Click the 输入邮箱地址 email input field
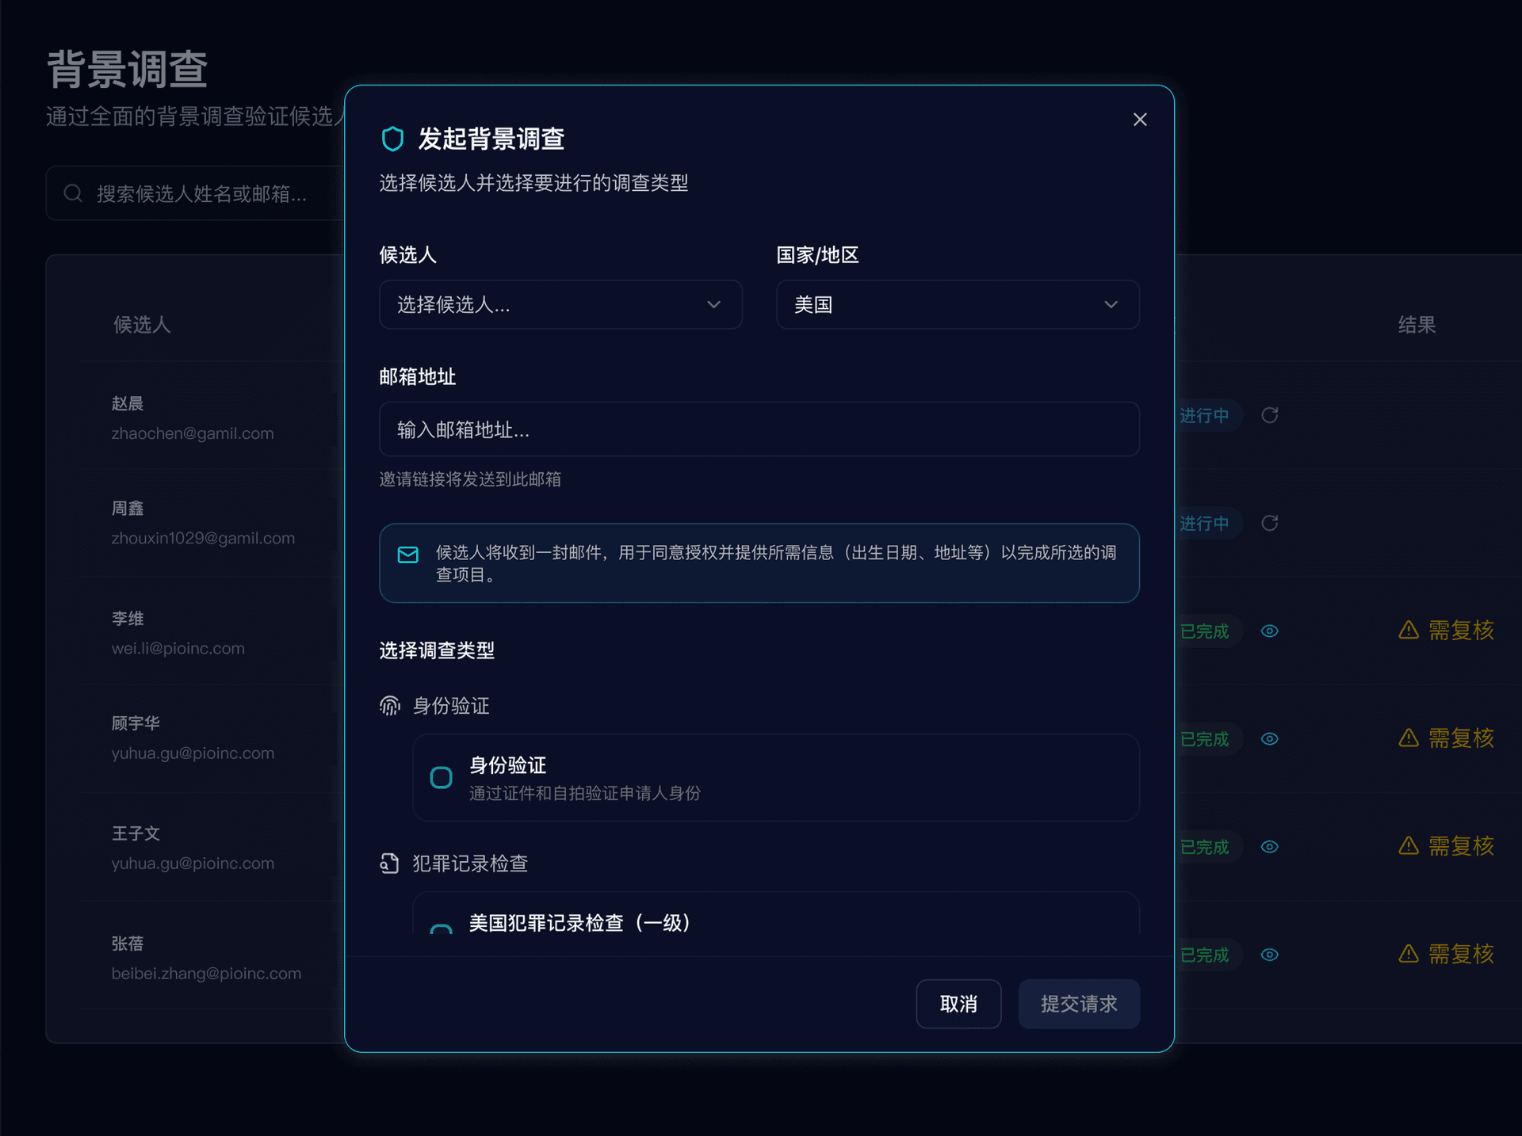The width and height of the screenshot is (1522, 1136). point(759,429)
